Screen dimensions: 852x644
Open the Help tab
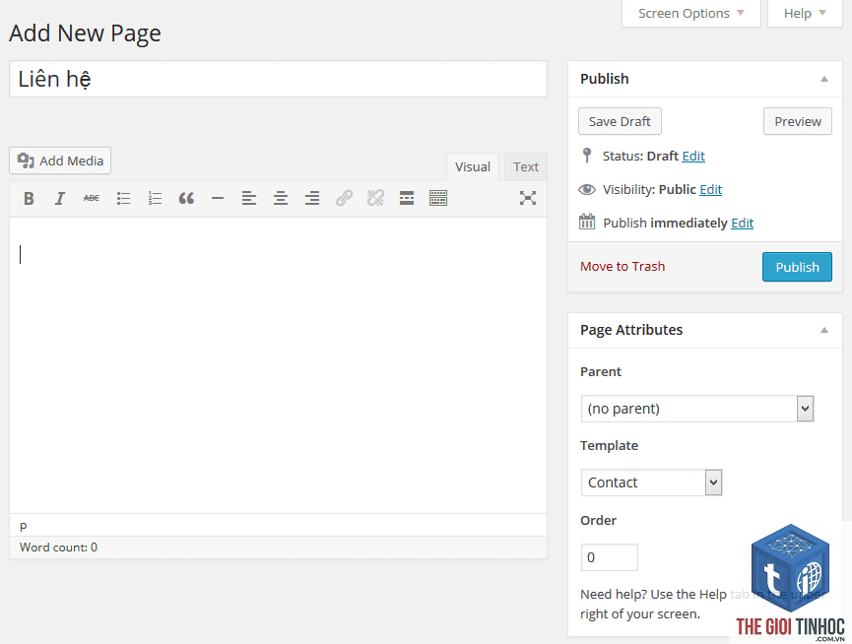click(x=805, y=13)
